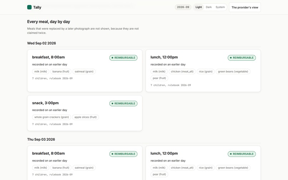This screenshot has height=180, width=288.
Task: Click pear (fruit) chip in Thu lunch
Action: click(x=159, y=174)
